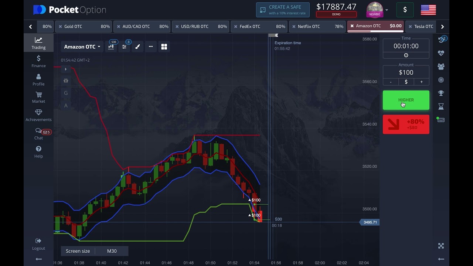Screen dimensions: 473x266
Task: Expand the Amazon OTC asset dropdown
Action: point(82,47)
